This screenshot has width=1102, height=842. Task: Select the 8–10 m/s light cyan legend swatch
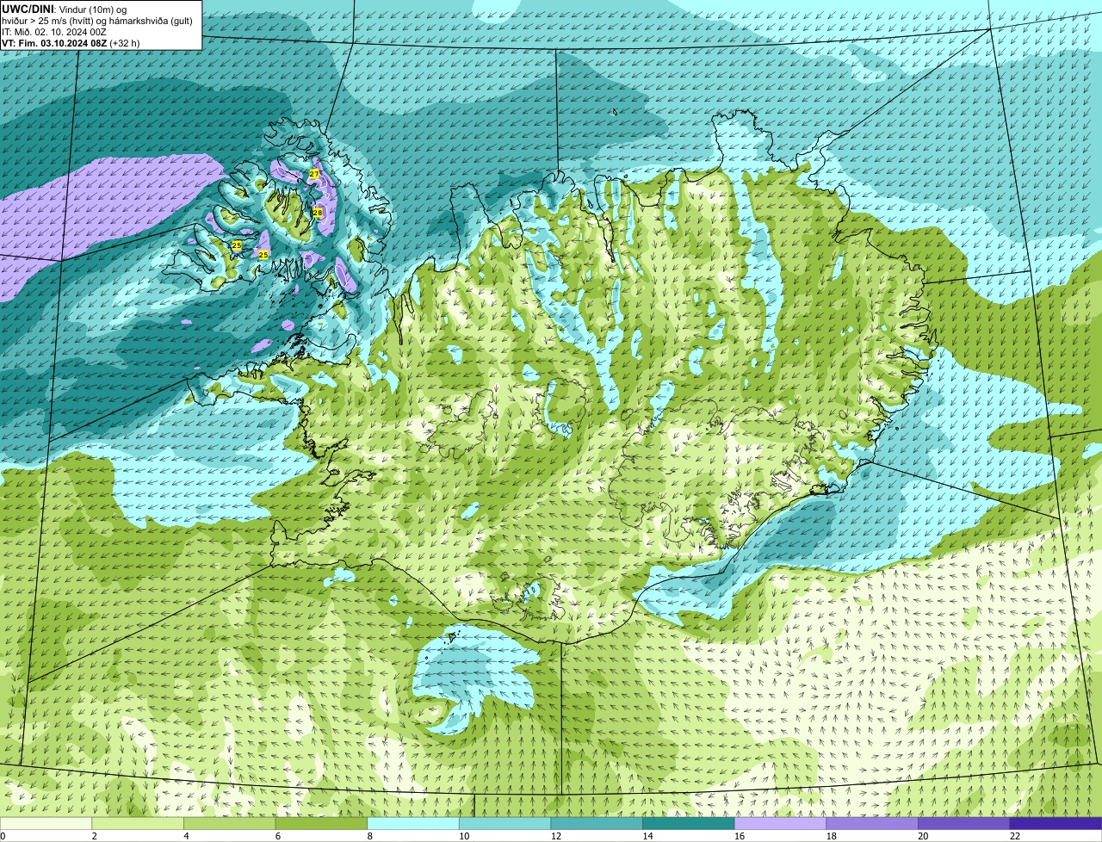pyautogui.click(x=412, y=824)
